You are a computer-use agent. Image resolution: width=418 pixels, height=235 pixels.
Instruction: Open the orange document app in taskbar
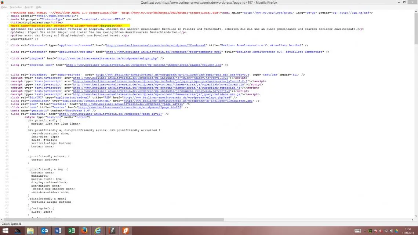click(126, 231)
